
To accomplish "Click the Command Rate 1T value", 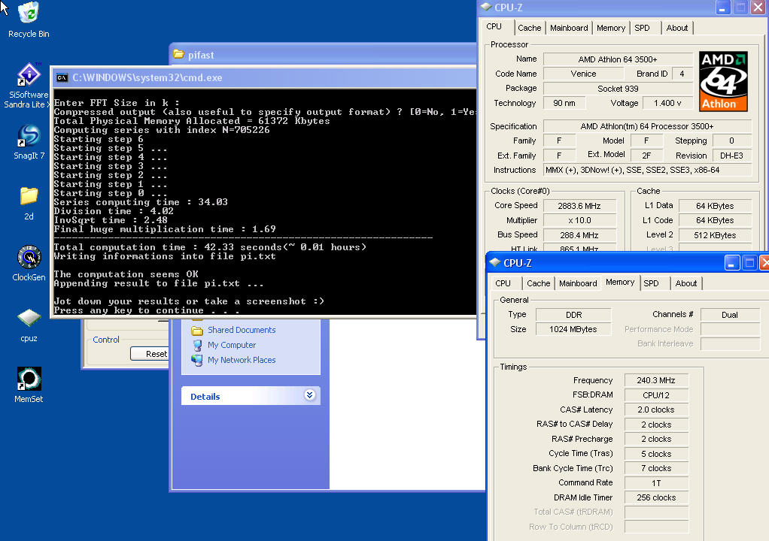I will click(656, 482).
